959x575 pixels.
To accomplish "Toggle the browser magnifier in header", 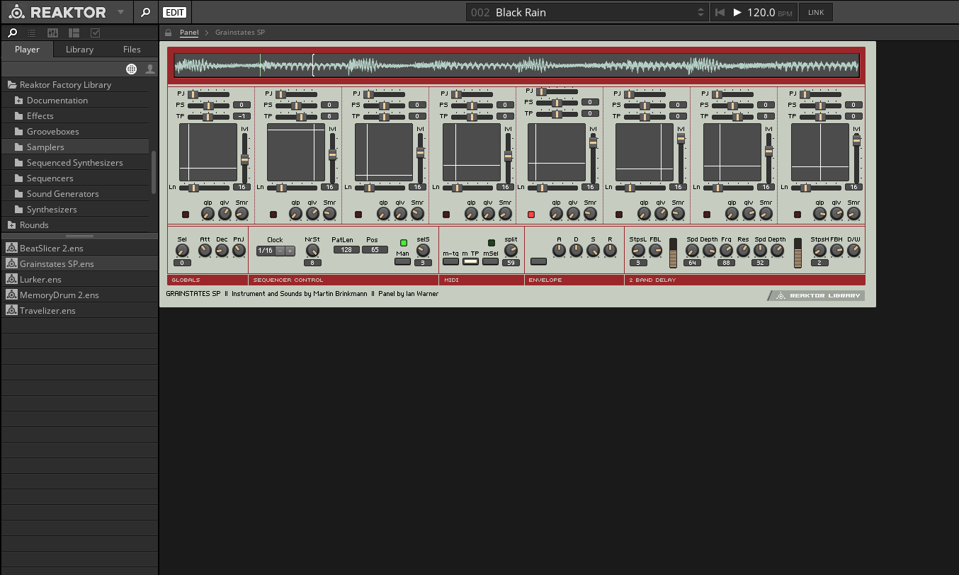I will pyautogui.click(x=145, y=12).
